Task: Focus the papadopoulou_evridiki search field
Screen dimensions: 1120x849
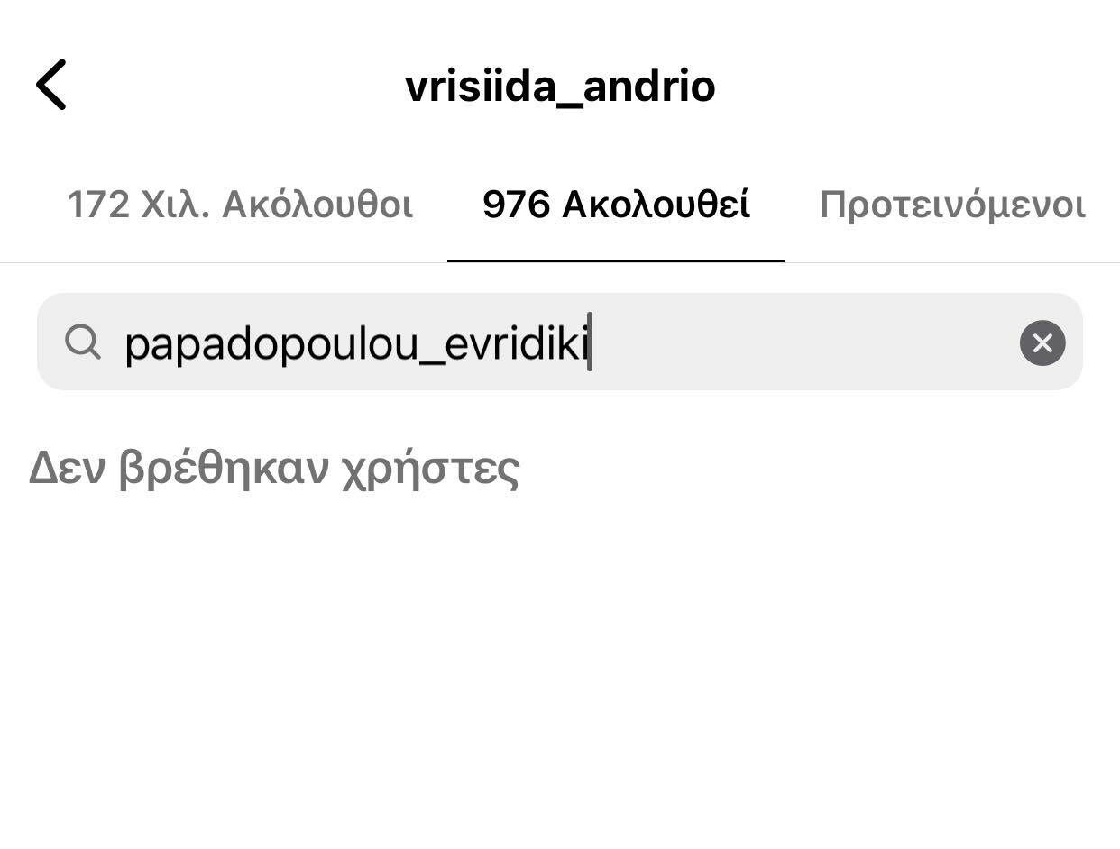Action: coord(559,342)
